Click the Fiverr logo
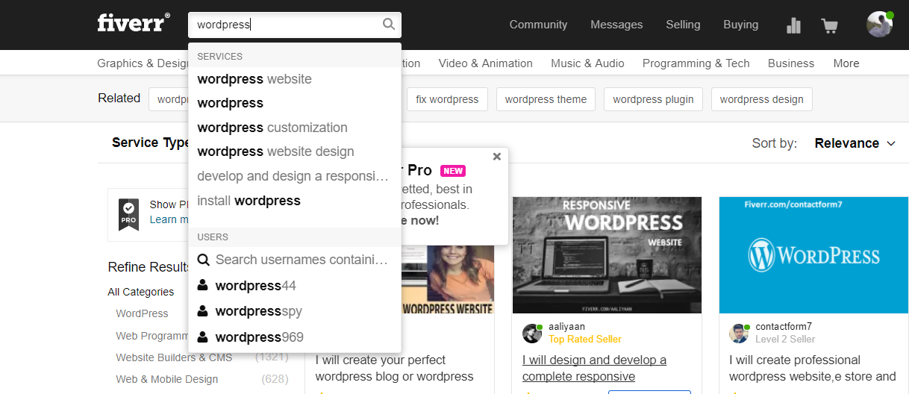This screenshot has width=909, height=394. click(134, 23)
